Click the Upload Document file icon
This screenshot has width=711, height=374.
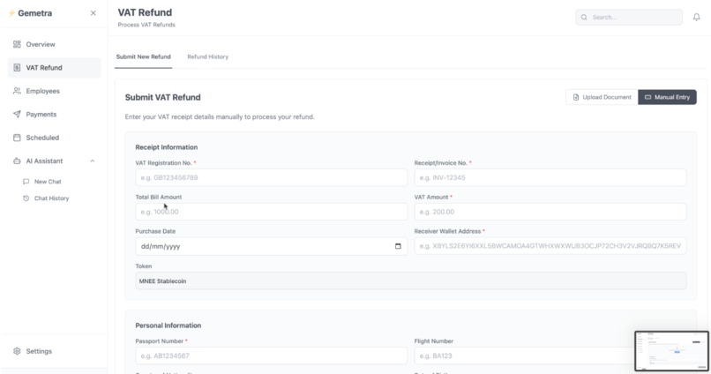[x=576, y=97]
